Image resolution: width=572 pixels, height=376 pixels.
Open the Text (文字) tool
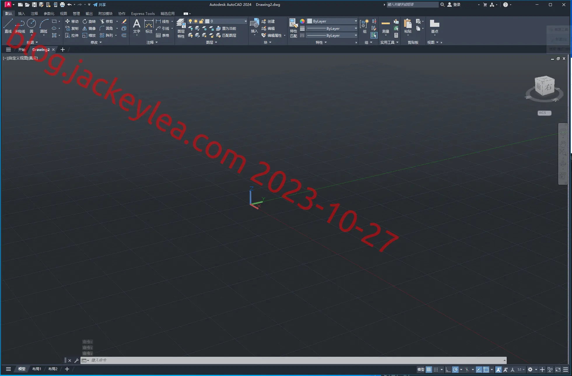(x=136, y=26)
